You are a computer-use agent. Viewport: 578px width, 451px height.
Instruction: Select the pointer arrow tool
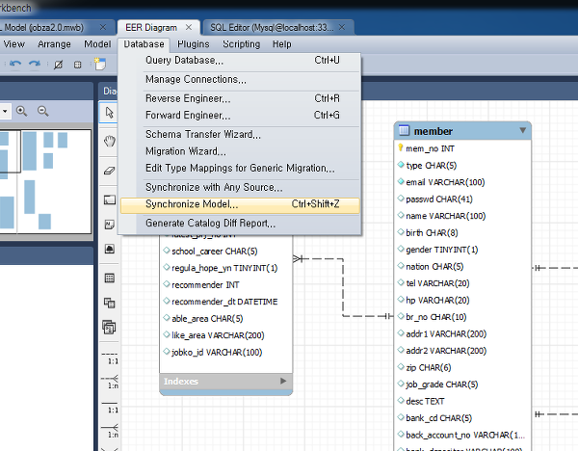point(109,112)
